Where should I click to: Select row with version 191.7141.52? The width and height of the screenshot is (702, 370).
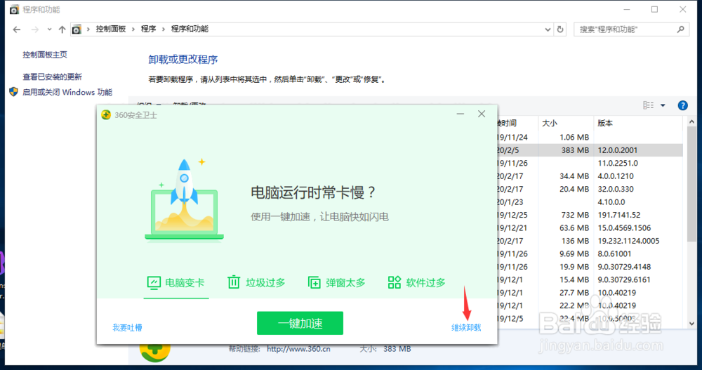point(590,215)
